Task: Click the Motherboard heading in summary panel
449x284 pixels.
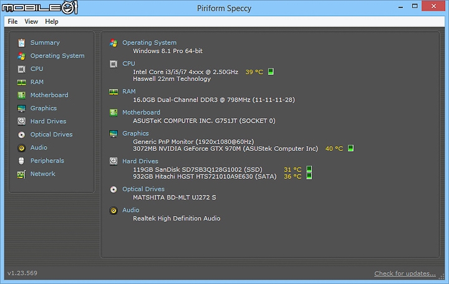Action: 142,112
